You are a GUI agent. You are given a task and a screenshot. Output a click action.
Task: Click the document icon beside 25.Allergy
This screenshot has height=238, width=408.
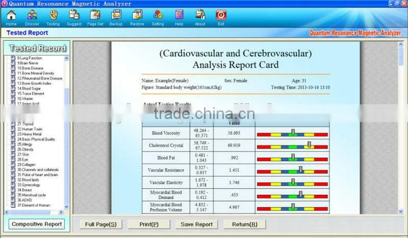tap(13, 144)
